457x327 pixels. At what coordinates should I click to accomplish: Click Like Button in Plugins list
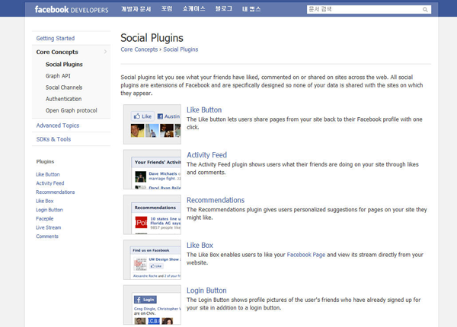pos(48,174)
